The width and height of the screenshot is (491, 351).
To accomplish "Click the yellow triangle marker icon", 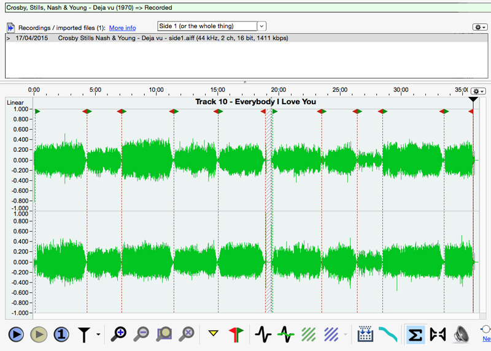I will point(213,334).
